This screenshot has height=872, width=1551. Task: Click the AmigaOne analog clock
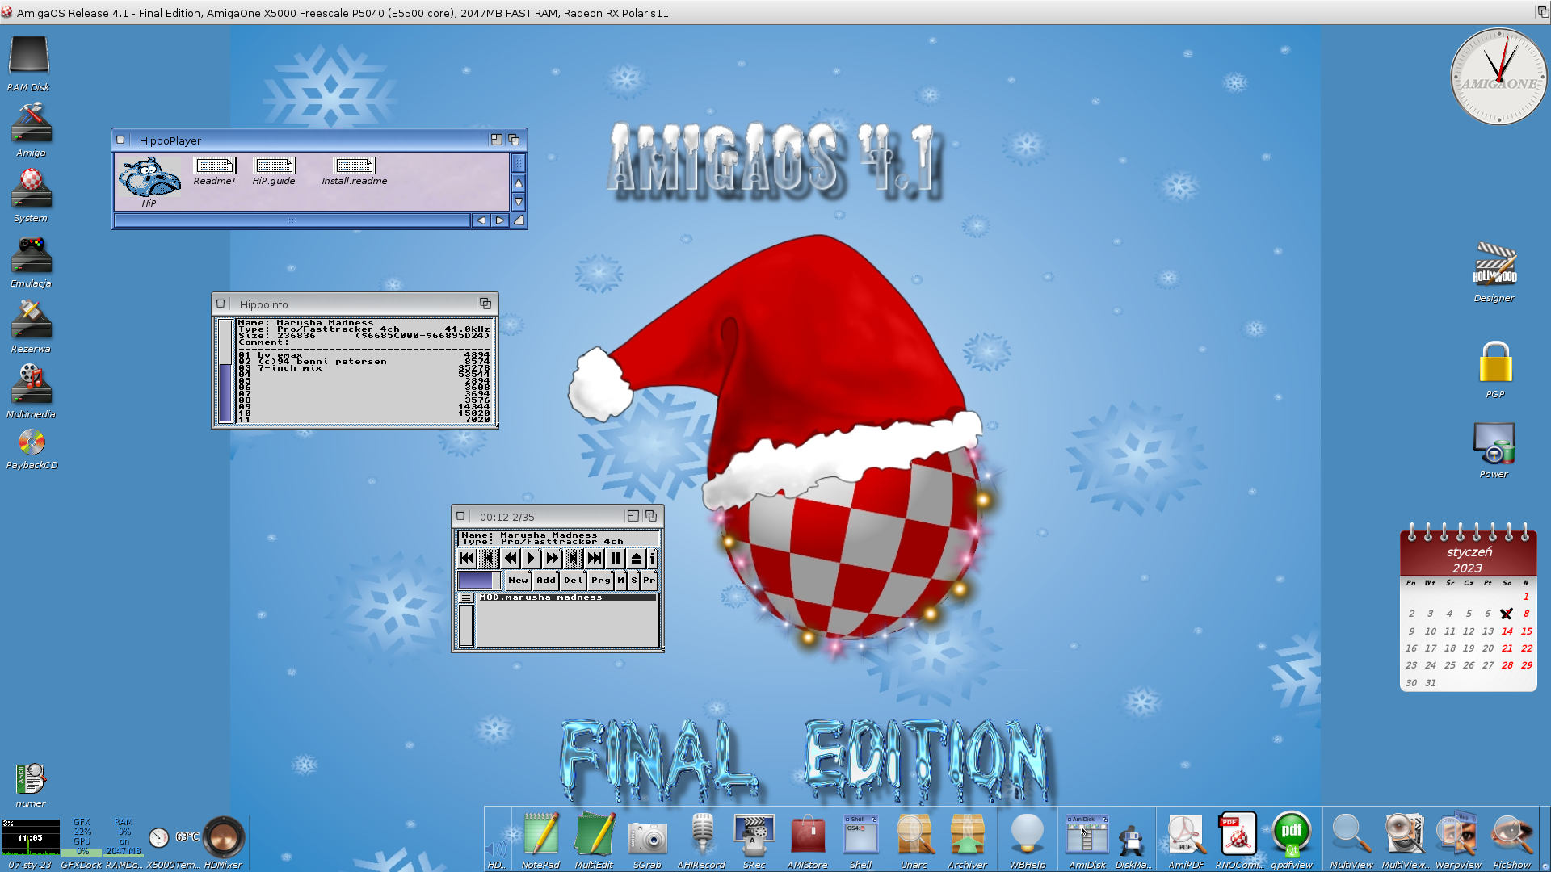[x=1498, y=77]
